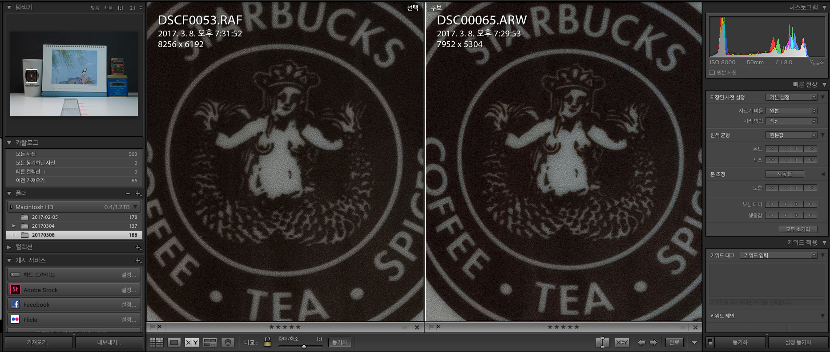Open 저장된 사전 설정 preset dropdown

[791, 97]
